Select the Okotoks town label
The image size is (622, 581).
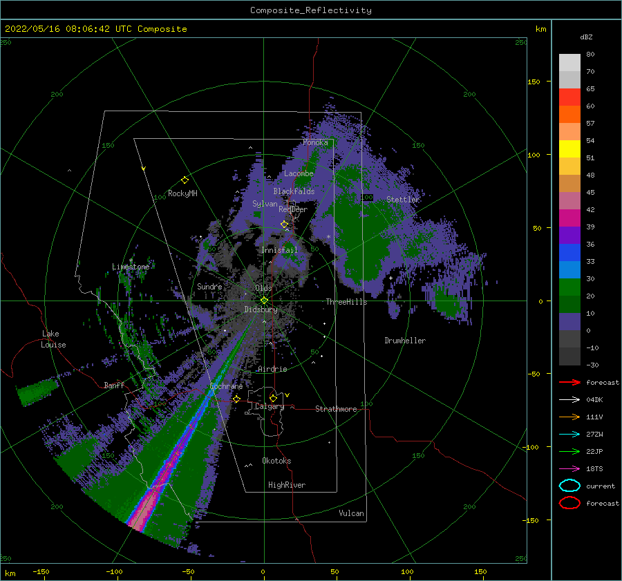click(x=276, y=461)
